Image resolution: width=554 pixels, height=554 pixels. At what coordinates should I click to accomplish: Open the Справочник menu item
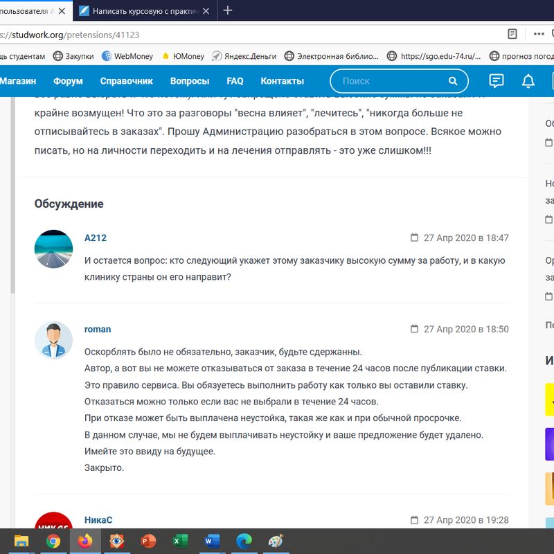pos(126,81)
